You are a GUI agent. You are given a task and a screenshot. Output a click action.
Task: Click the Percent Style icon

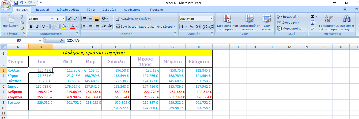pyautogui.click(x=191, y=27)
